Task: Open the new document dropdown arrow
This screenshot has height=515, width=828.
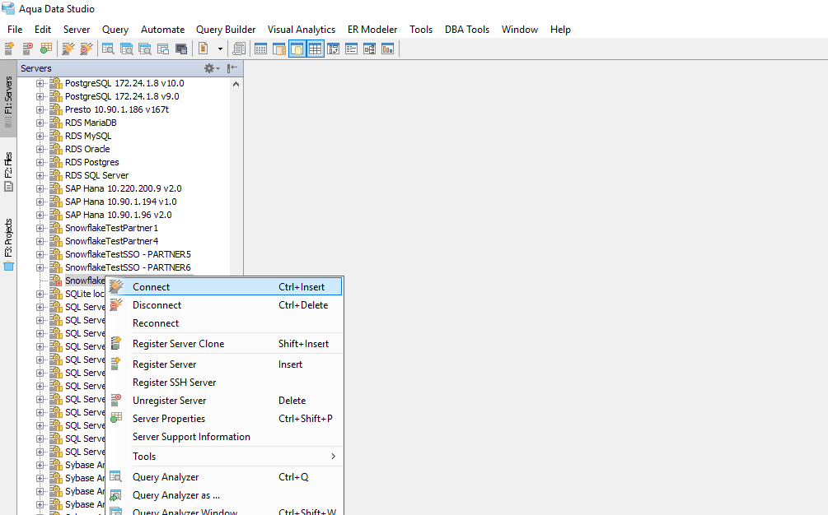Action: (x=220, y=49)
